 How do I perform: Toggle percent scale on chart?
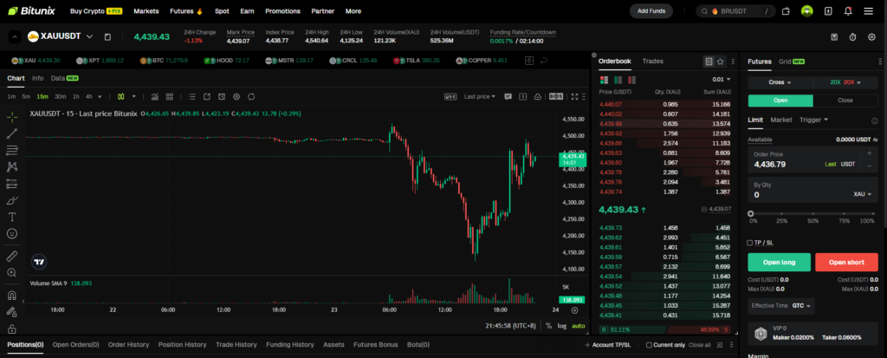(x=548, y=326)
